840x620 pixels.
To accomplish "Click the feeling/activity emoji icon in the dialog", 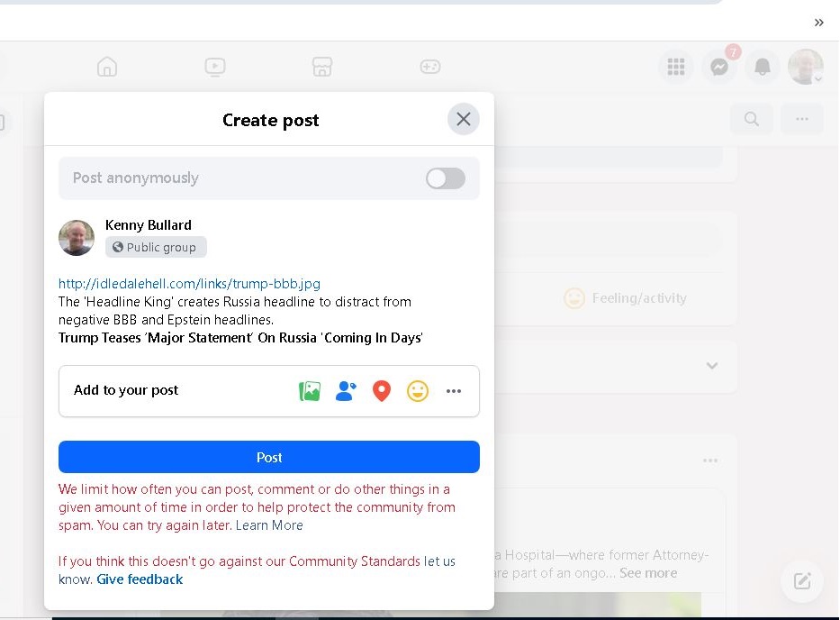I will point(418,391).
